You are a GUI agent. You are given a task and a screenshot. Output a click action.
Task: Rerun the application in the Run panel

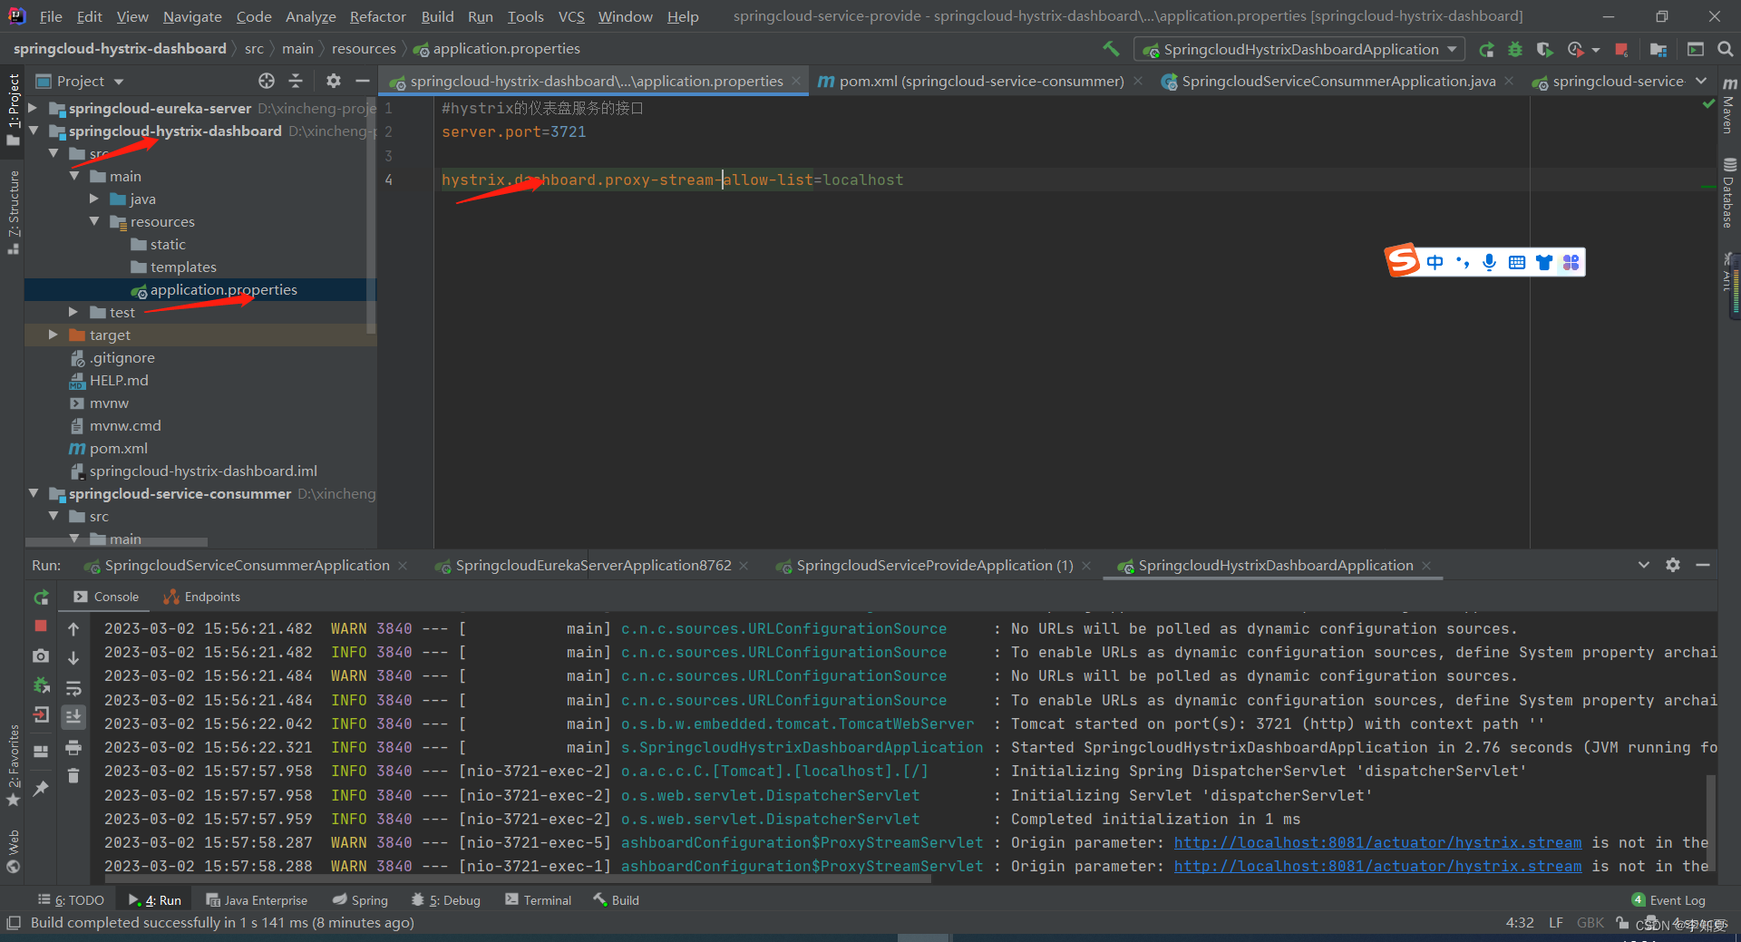tap(41, 597)
